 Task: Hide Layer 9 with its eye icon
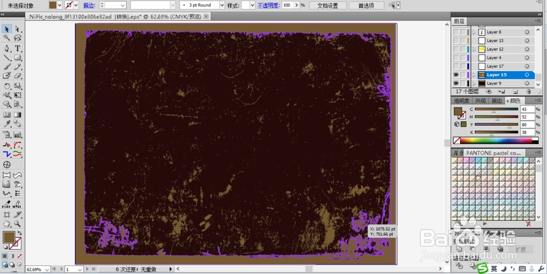[x=456, y=83]
